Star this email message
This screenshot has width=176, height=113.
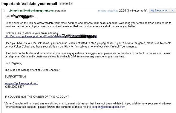click(x=4, y=10)
